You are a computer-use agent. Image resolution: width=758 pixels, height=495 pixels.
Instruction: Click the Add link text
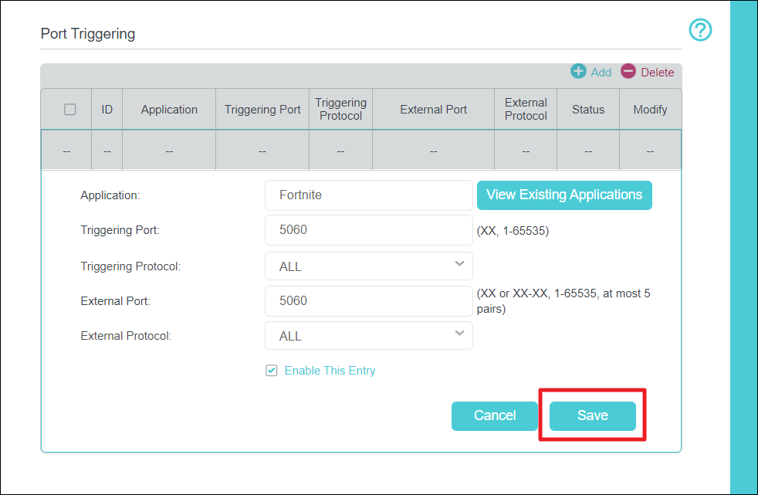(601, 73)
